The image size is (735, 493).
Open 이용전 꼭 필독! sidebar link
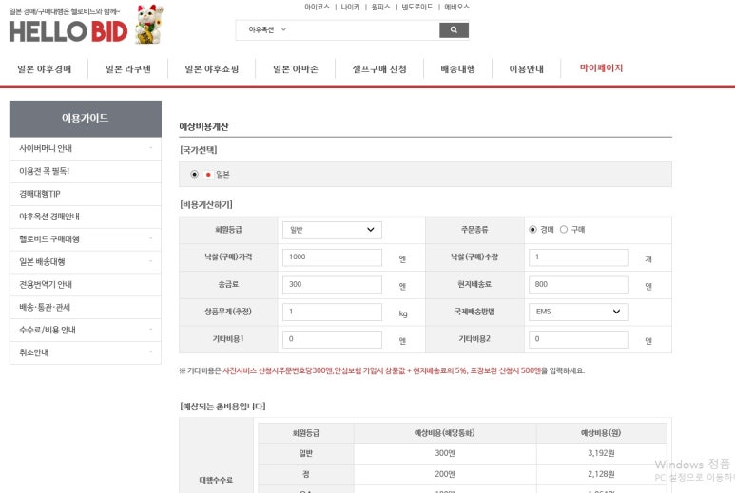pos(44,171)
